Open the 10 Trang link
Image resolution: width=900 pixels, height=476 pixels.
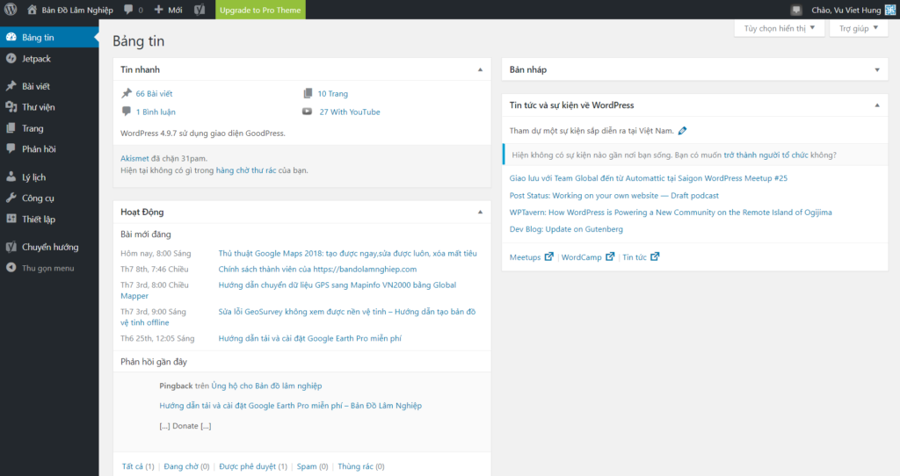pos(333,93)
